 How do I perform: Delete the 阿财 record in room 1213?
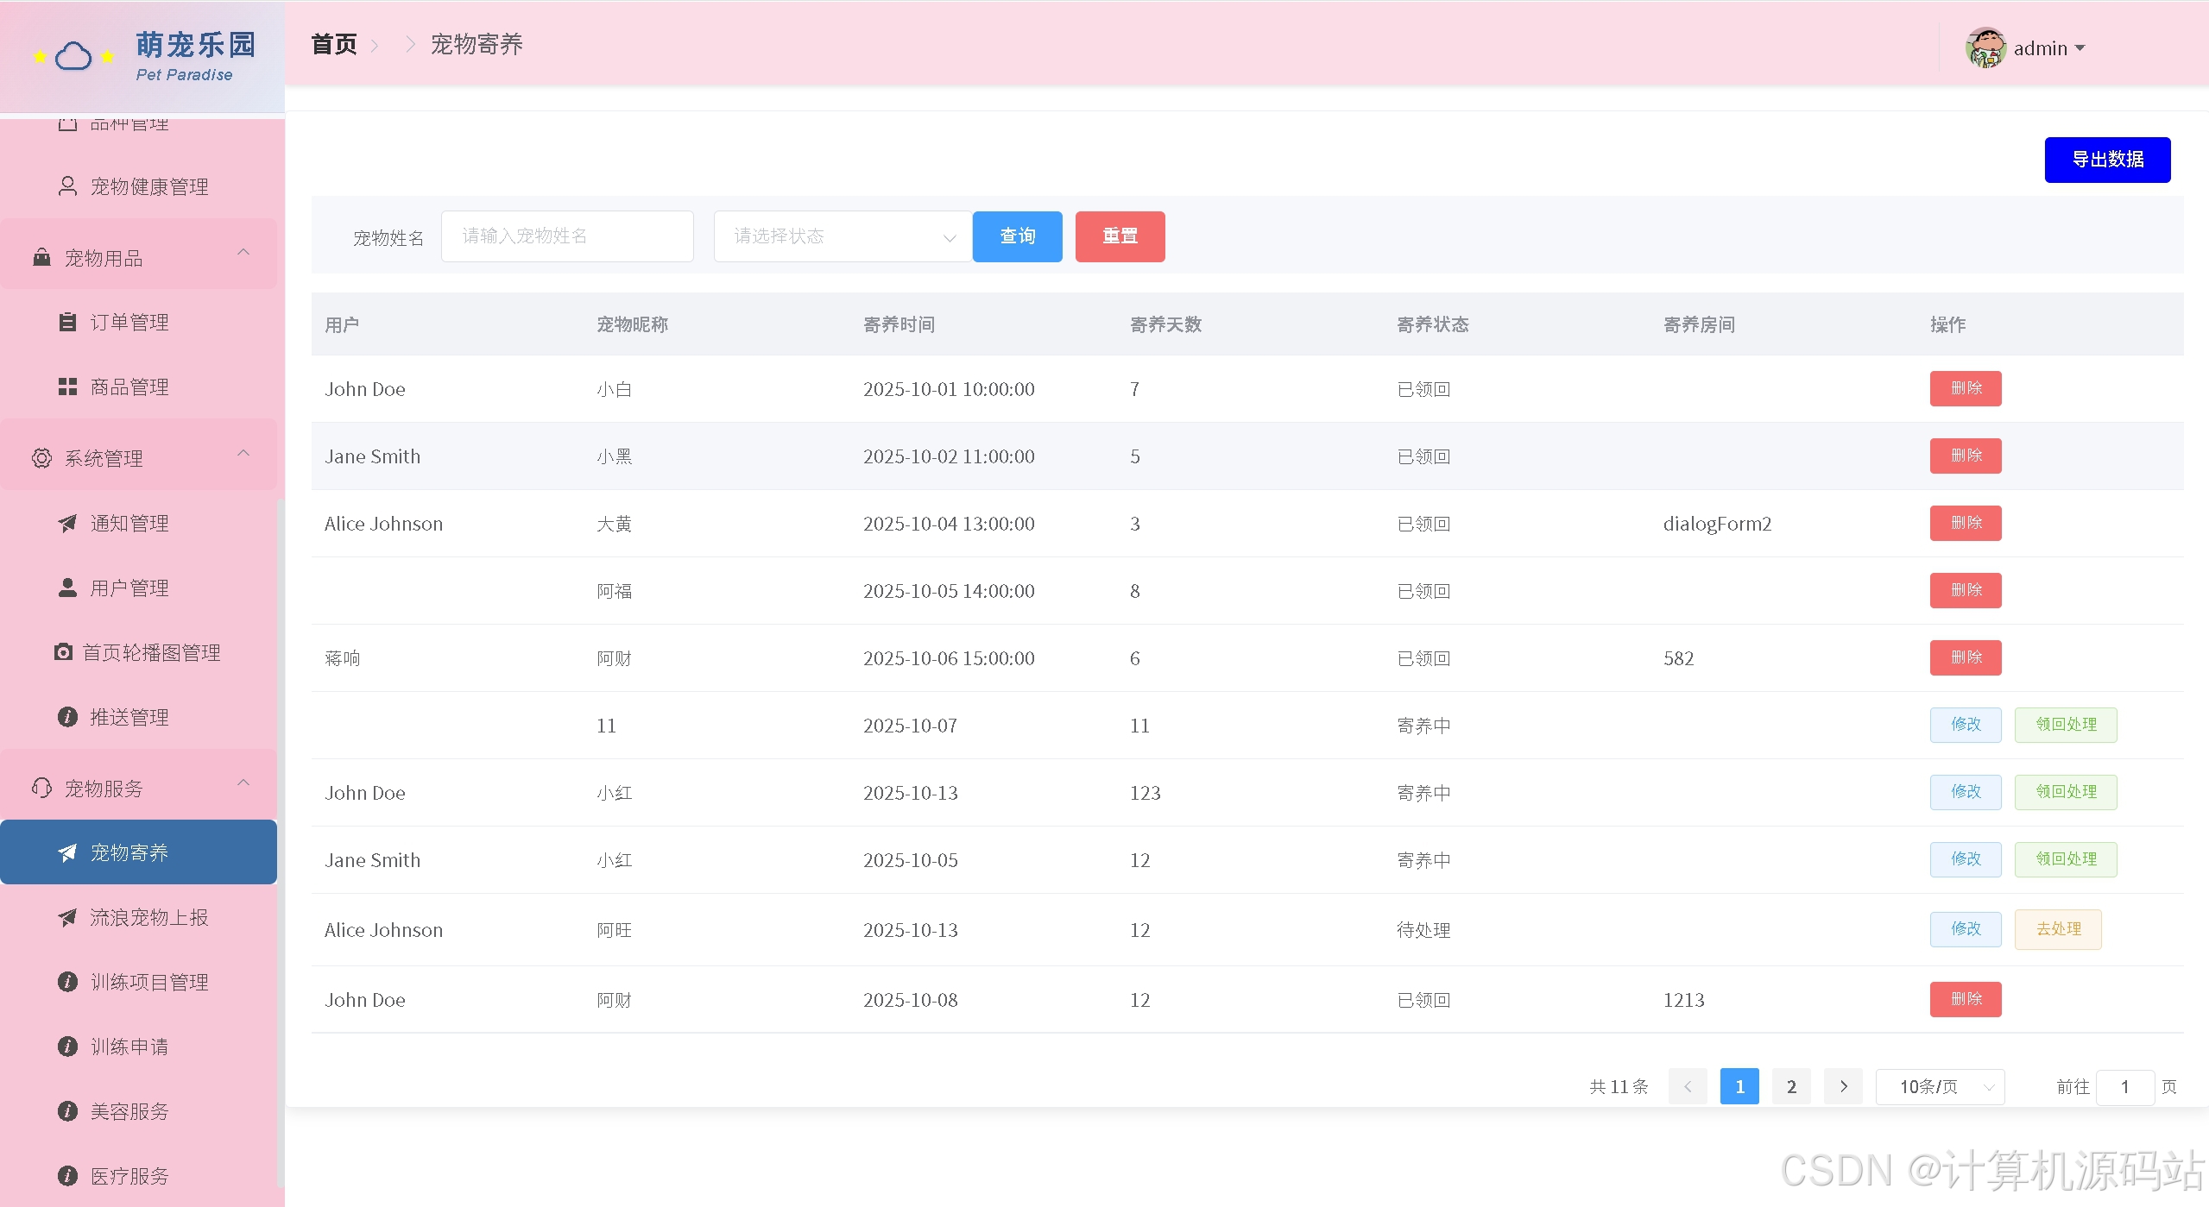1966,999
